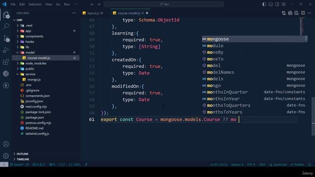Screen dimensions: 315x177
Task: Change language mode JavaScript in status bar
Action: pos(278,164)
